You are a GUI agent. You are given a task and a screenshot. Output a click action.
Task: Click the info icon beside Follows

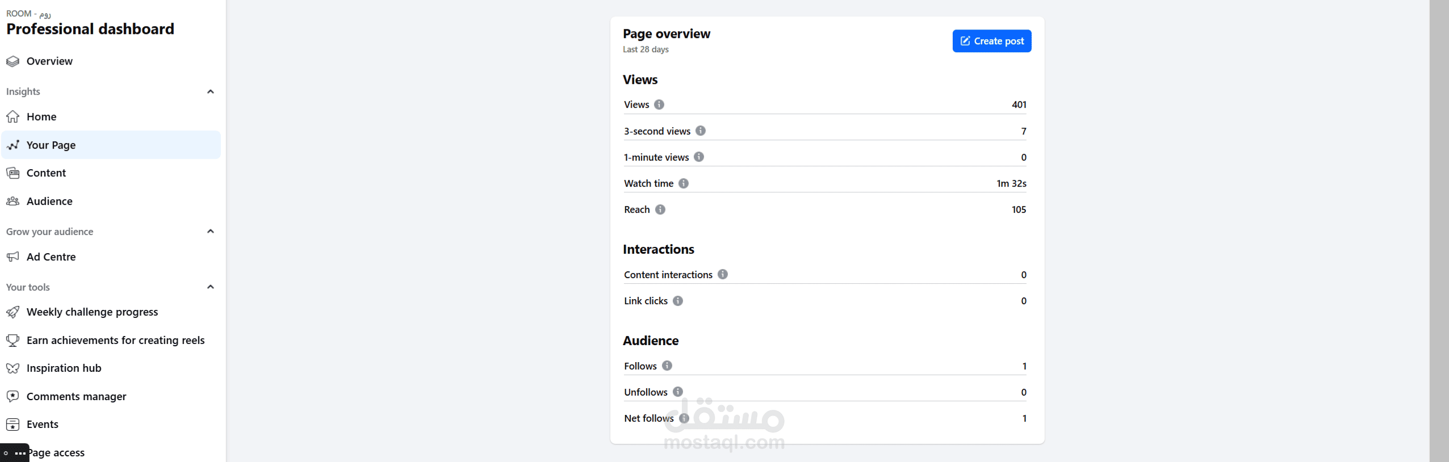(x=667, y=366)
